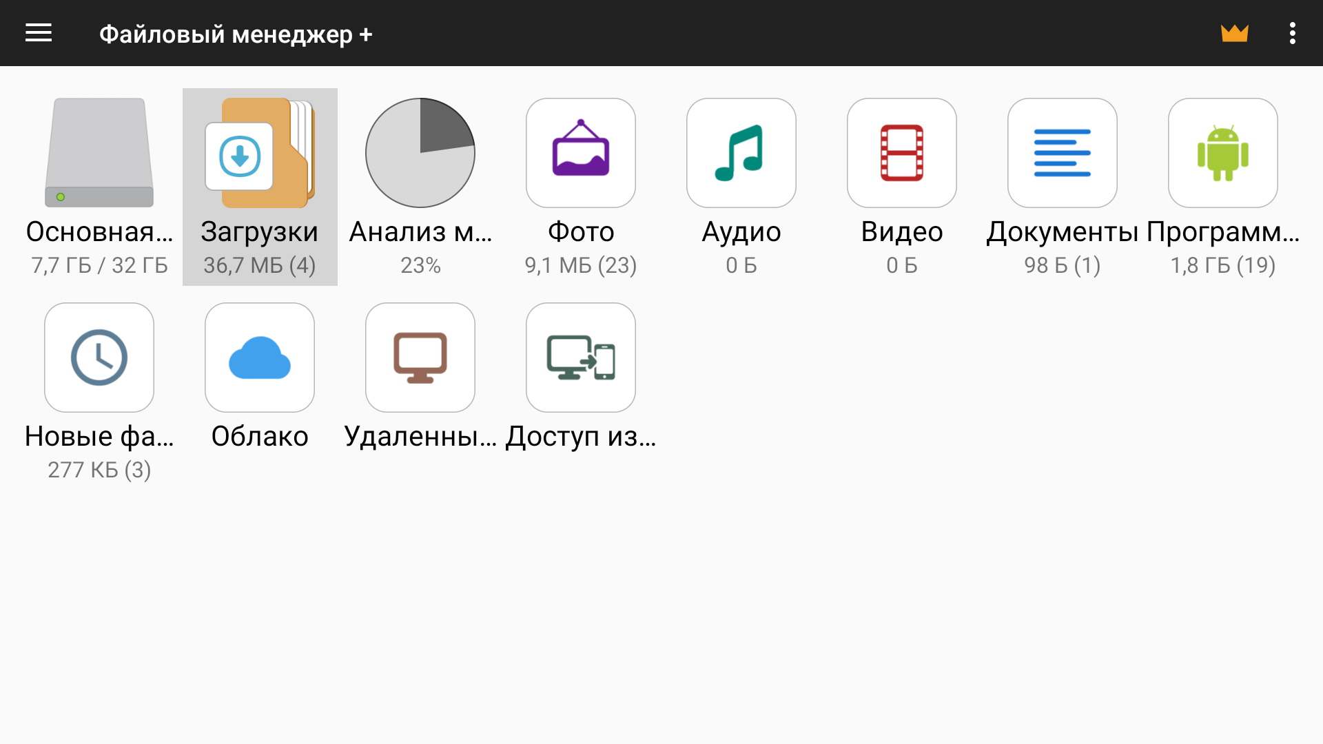1323x744 pixels.
Task: Click the '36,7 МБ (4)' size label
Action: coord(260,265)
